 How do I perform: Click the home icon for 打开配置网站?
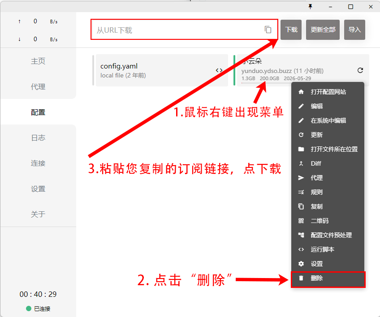[x=301, y=92]
